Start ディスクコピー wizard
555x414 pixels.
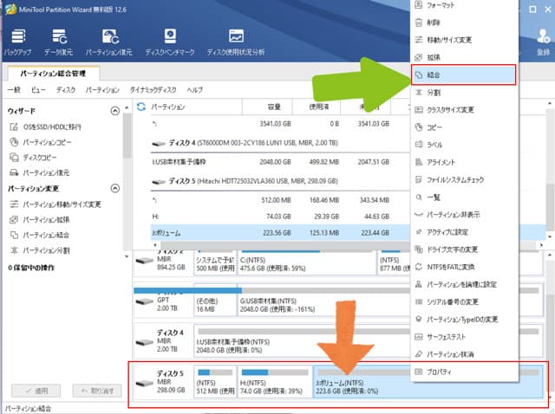33,158
